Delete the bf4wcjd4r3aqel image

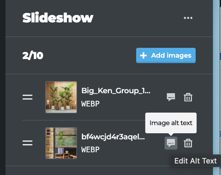click(x=188, y=143)
